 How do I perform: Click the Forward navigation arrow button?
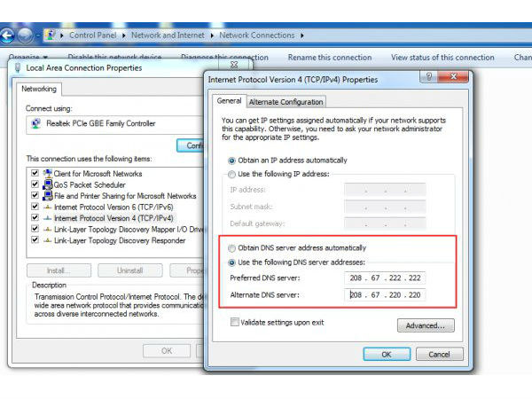(26, 36)
